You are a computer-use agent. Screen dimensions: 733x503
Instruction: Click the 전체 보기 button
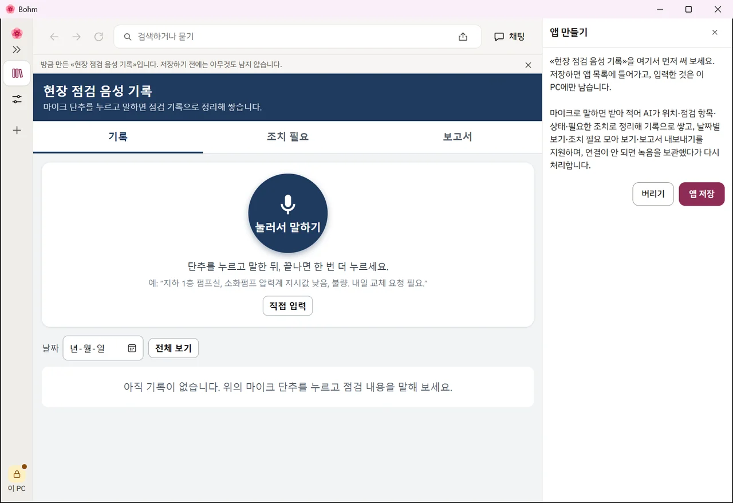(x=174, y=348)
